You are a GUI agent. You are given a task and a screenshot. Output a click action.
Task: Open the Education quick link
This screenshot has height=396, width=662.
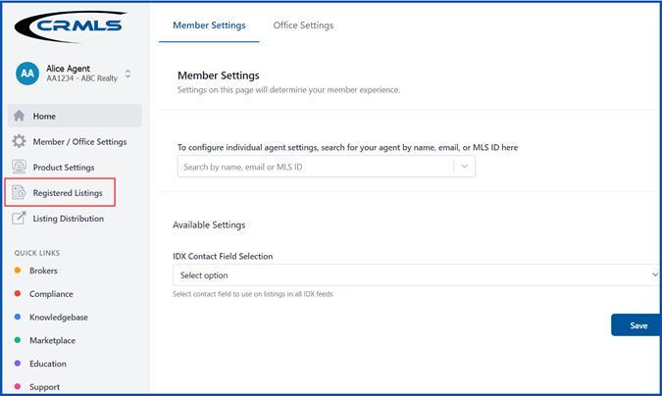pos(48,364)
